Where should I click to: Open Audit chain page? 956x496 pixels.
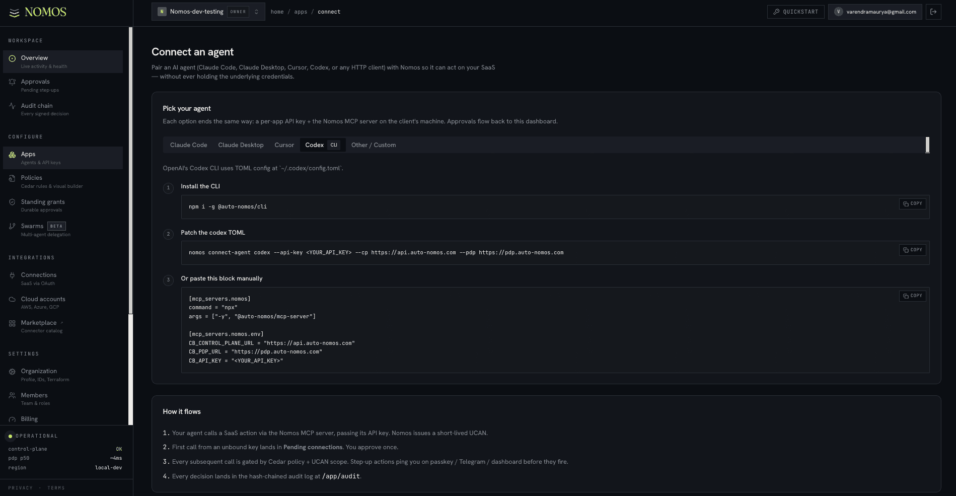coord(63,109)
